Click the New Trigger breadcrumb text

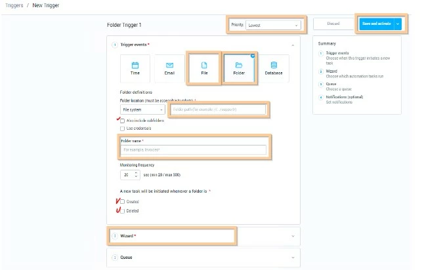tap(46, 5)
